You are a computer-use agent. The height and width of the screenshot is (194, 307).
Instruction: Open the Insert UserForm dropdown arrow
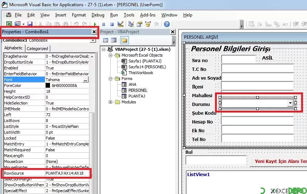[23, 24]
